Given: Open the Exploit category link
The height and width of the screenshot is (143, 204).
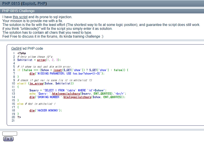Looking at the screenshot, I should tap(29, 3).
